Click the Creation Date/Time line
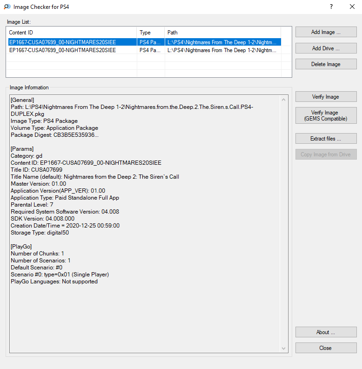This screenshot has width=362, height=369. pos(65,226)
